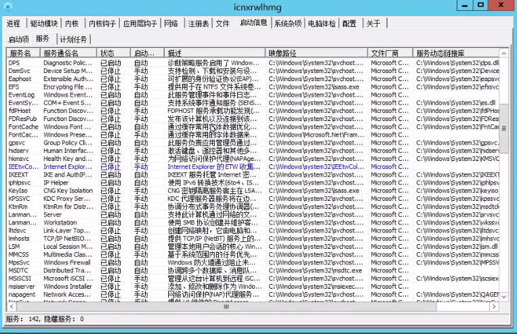Switch to the 驱动模块 tab
The width and height of the screenshot is (517, 334).
(x=45, y=23)
